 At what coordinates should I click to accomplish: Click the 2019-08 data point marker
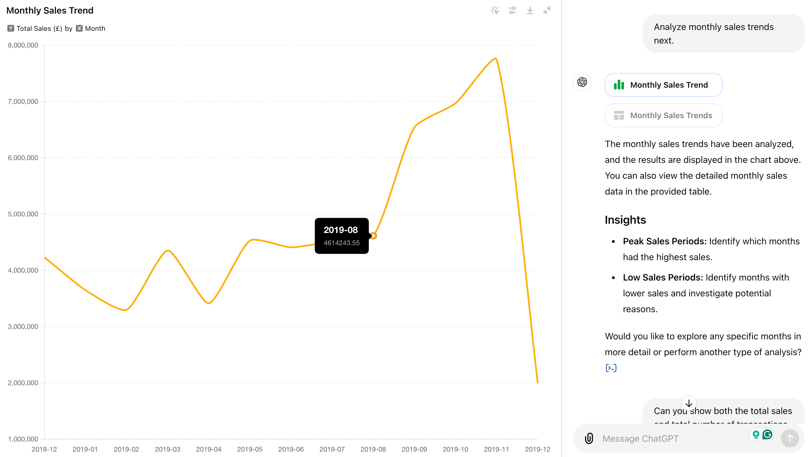[x=374, y=236]
